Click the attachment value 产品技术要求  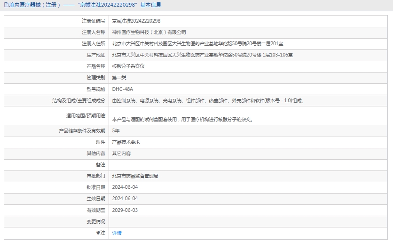tap(126, 142)
